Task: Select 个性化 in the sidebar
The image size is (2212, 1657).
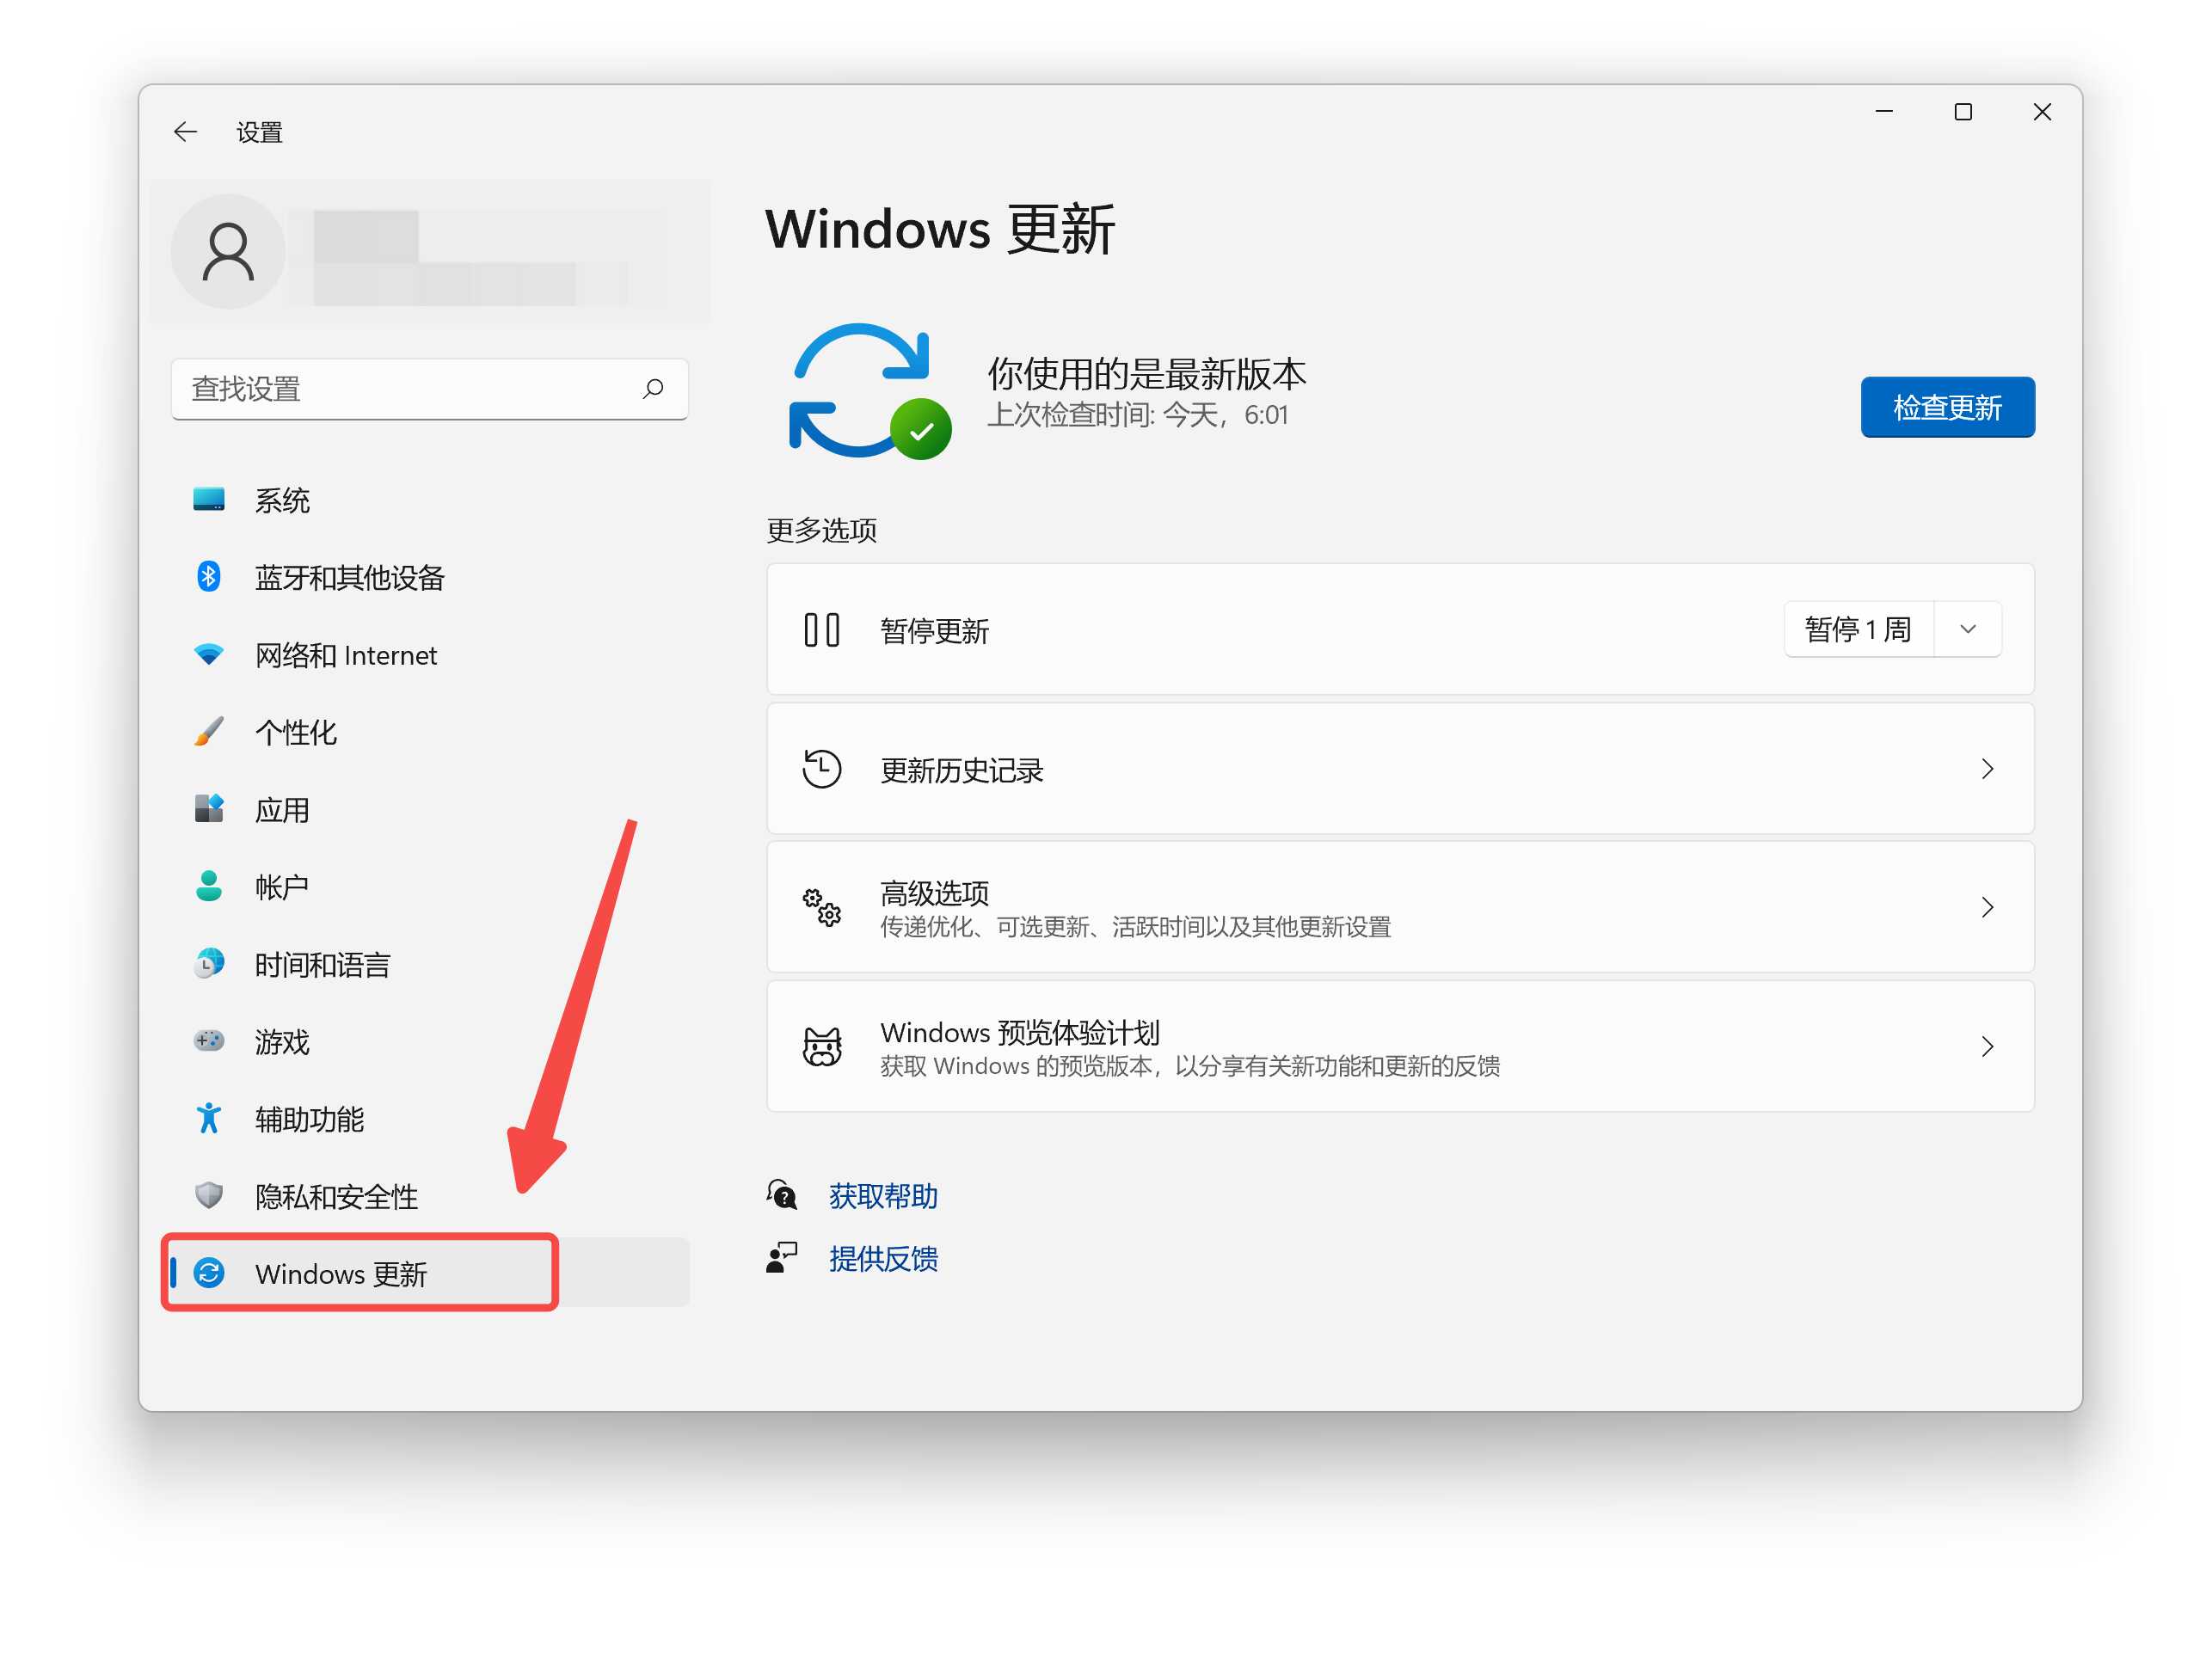Action: tap(430, 731)
